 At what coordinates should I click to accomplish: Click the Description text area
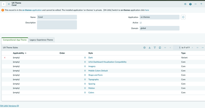coord(57,25)
